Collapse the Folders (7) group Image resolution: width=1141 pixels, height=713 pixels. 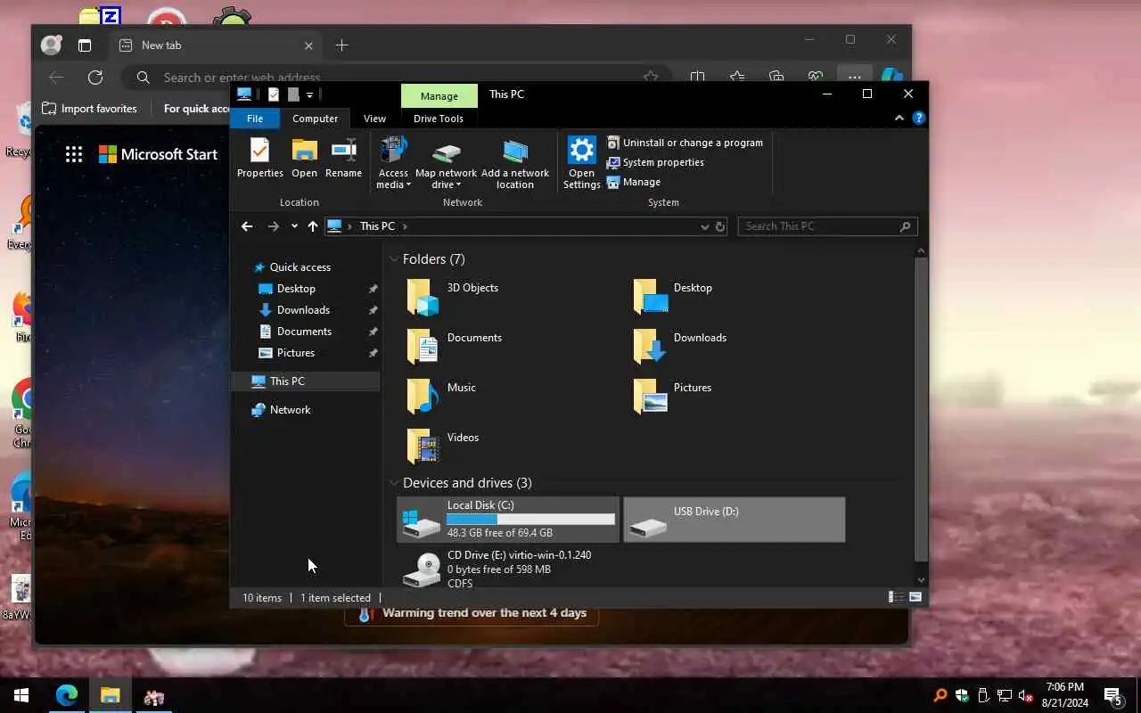(394, 259)
